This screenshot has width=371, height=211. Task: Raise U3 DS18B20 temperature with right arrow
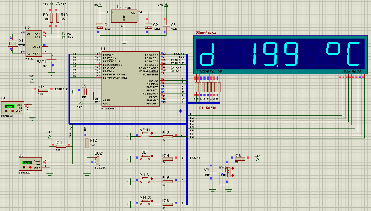[30, 167]
